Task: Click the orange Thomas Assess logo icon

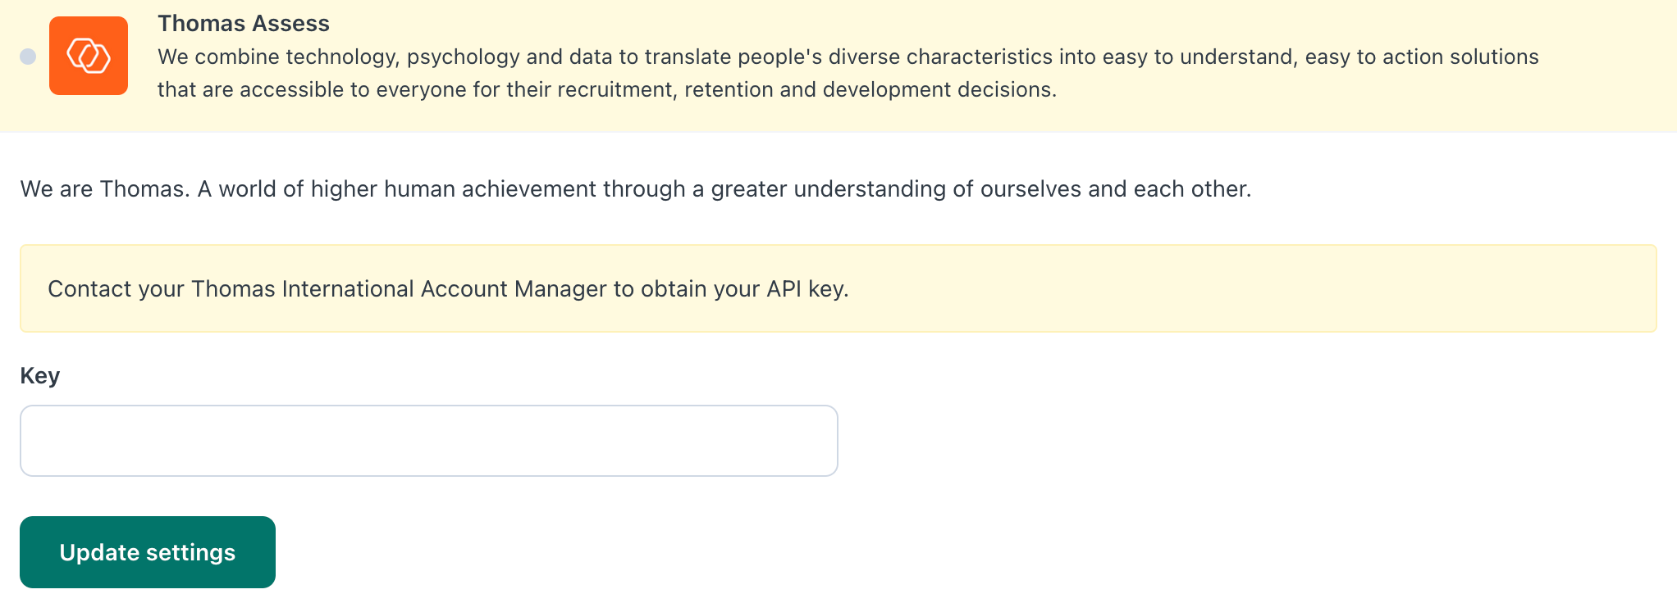Action: point(89,56)
